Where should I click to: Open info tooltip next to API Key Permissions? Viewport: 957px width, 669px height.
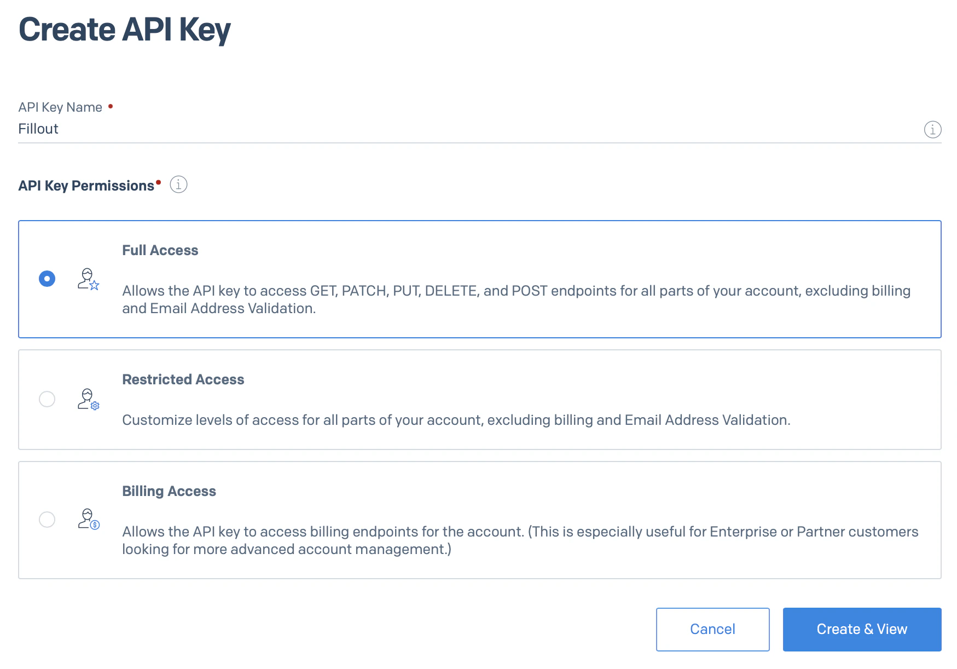click(x=177, y=184)
